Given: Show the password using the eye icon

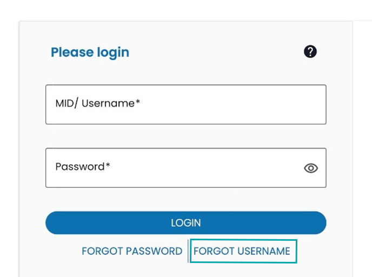Looking at the screenshot, I should click(x=311, y=168).
